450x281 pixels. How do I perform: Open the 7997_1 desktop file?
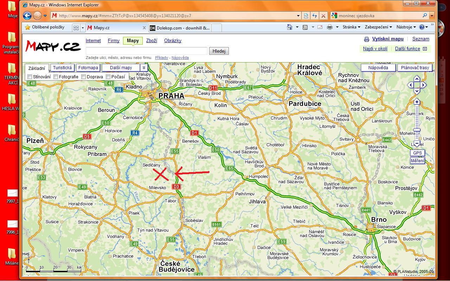pos(12,196)
